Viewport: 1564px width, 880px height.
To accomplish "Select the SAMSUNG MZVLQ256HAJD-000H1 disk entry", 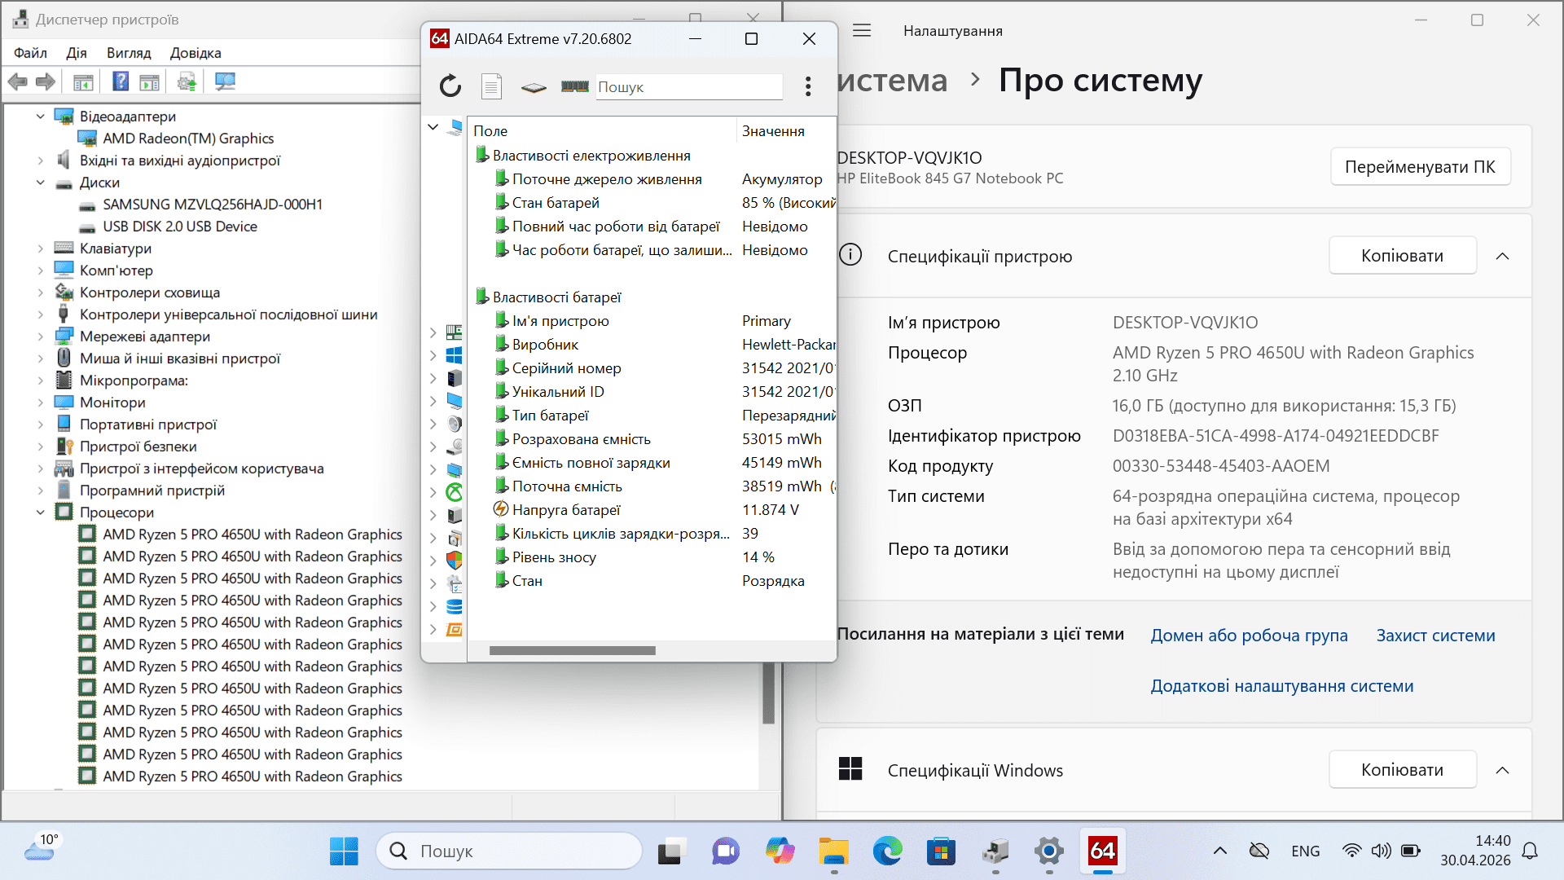I will (213, 205).
